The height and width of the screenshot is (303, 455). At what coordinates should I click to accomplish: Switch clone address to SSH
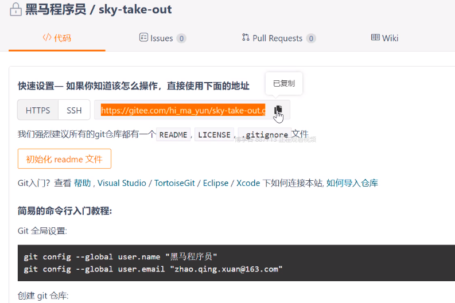[x=74, y=110]
